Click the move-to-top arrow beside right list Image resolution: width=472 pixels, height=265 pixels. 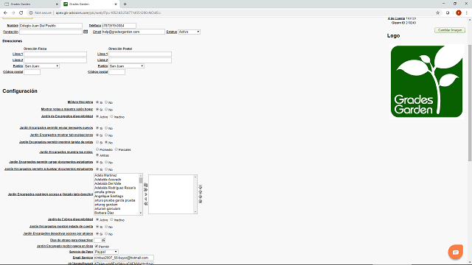pyautogui.click(x=200, y=187)
